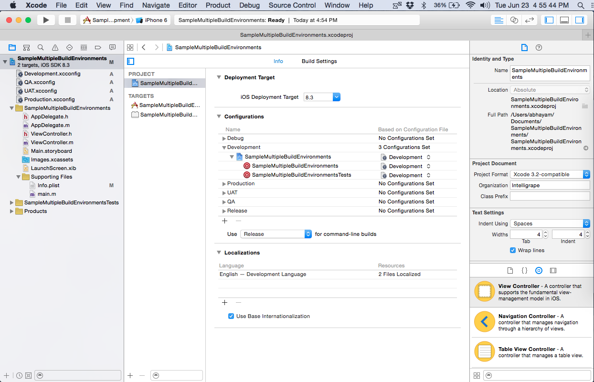Open the Report navigator

112,47
